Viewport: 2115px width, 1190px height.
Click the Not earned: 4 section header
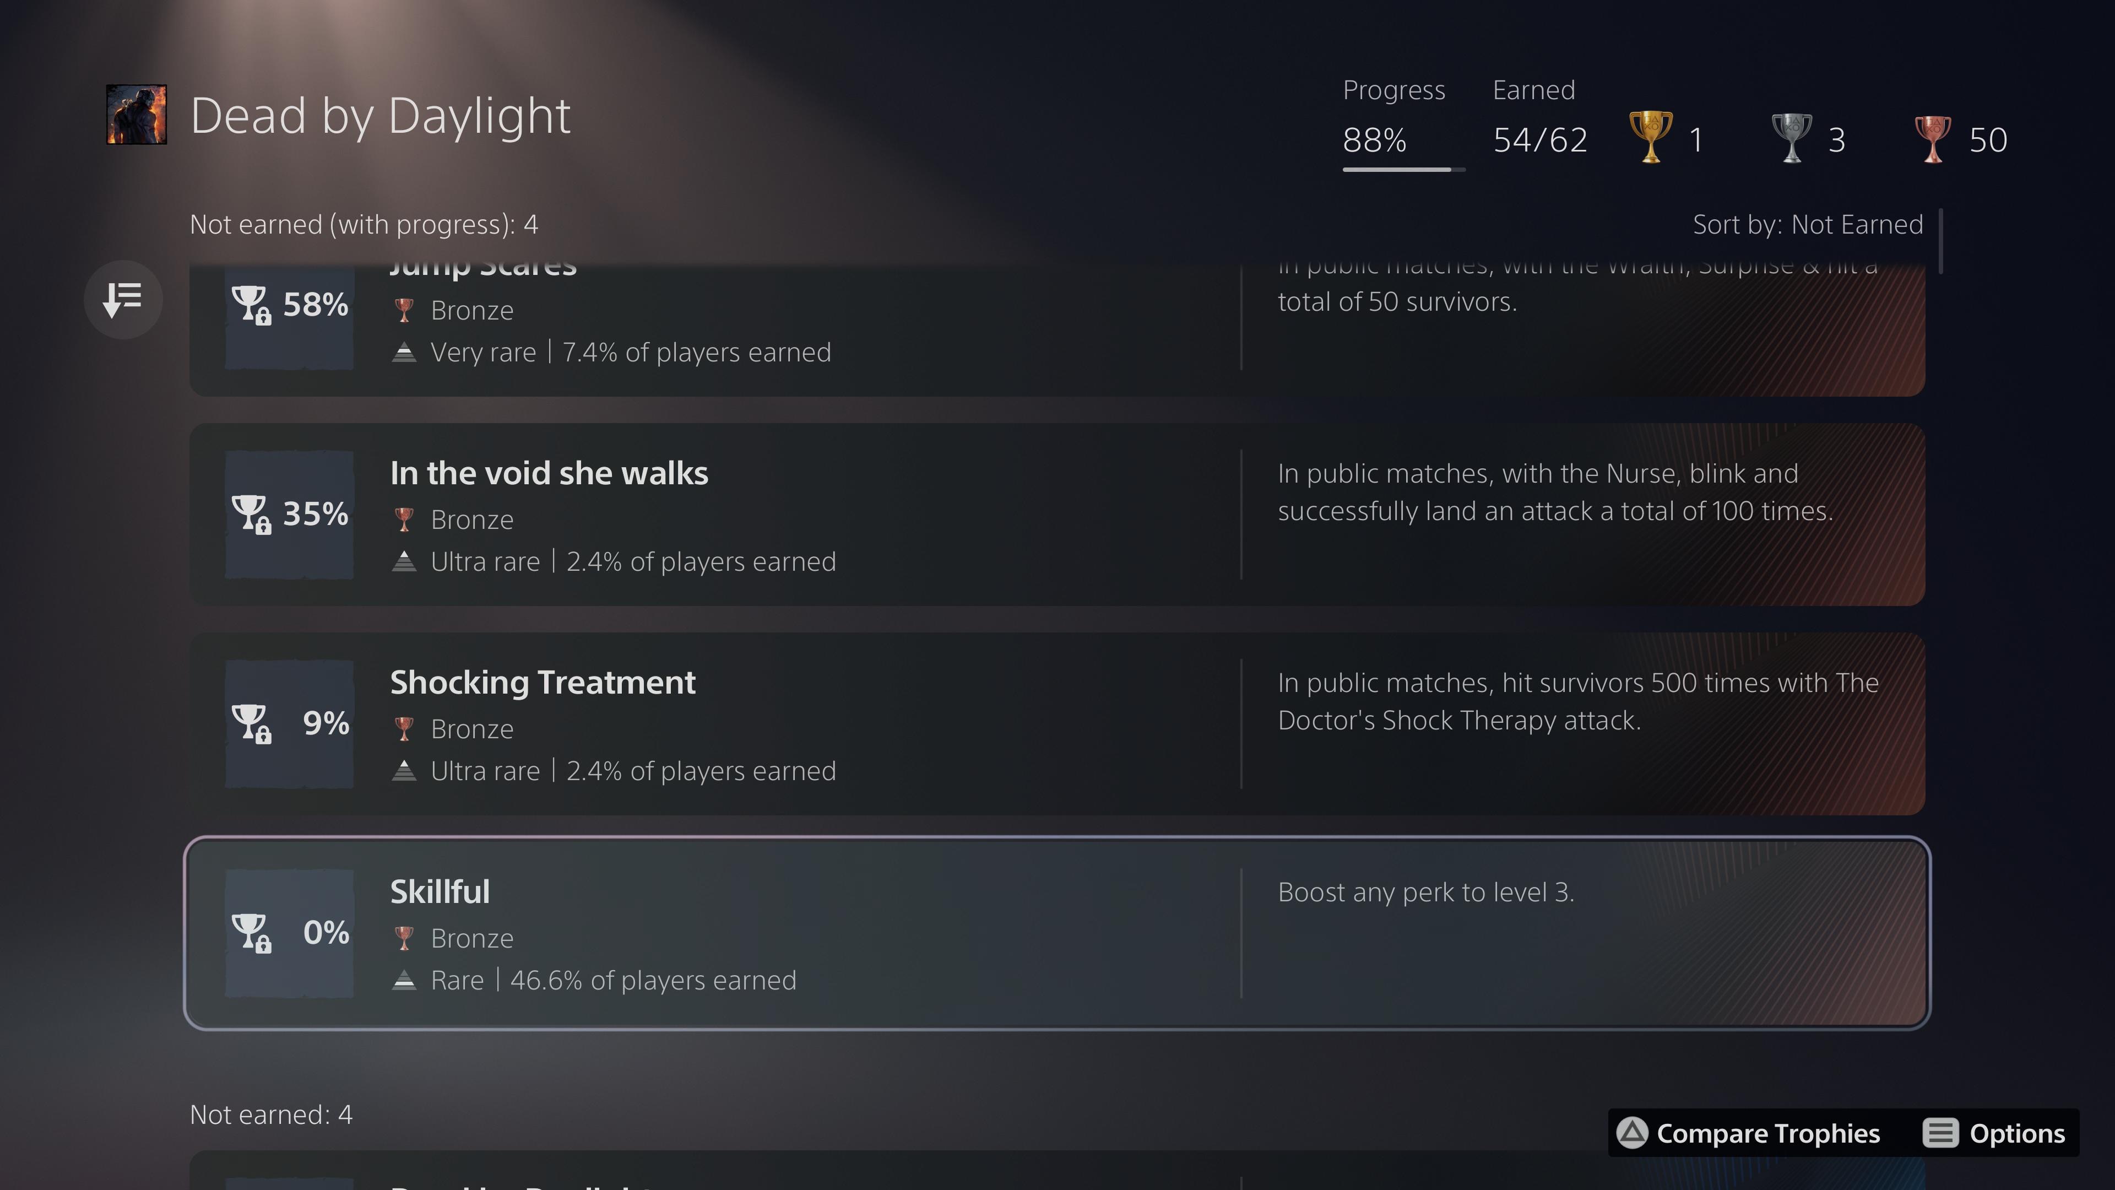click(x=271, y=1115)
